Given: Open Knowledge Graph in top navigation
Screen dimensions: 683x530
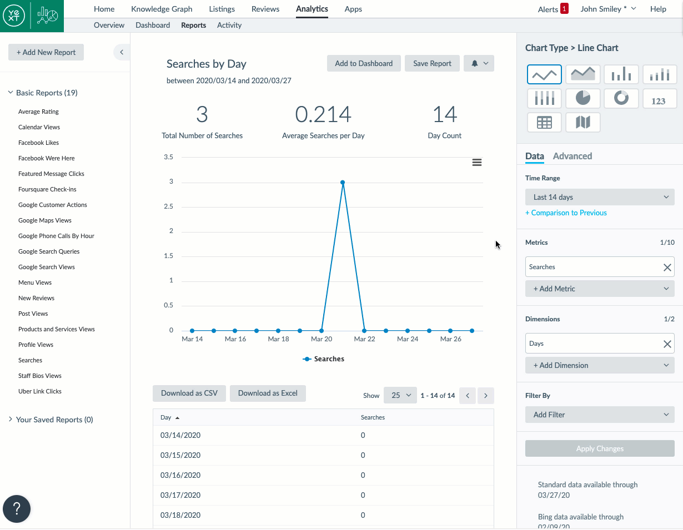Looking at the screenshot, I should coord(161,9).
